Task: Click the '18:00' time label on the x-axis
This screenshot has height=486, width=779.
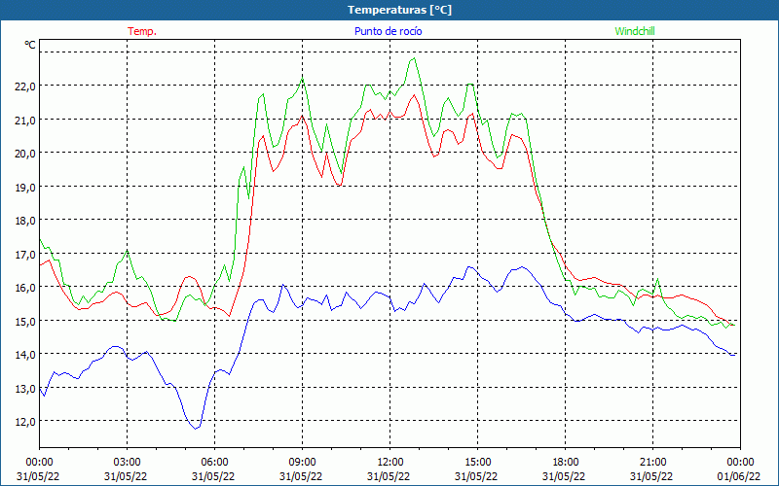Action: (566, 463)
